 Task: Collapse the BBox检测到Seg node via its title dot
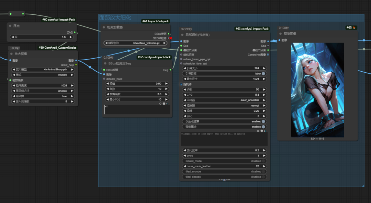[105, 63]
